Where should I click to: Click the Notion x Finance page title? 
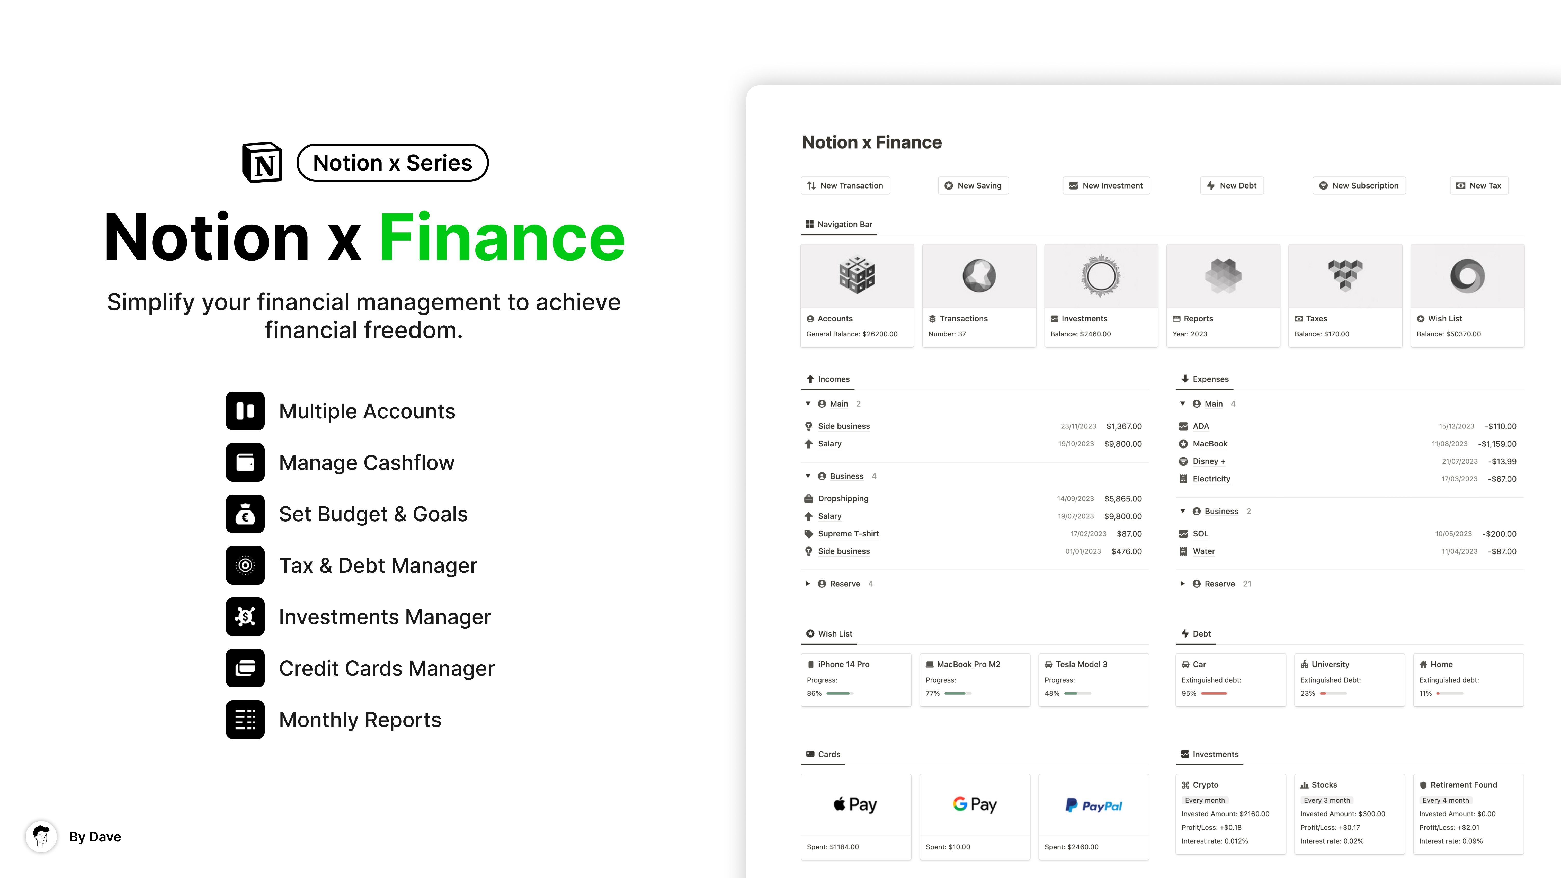[x=872, y=142]
